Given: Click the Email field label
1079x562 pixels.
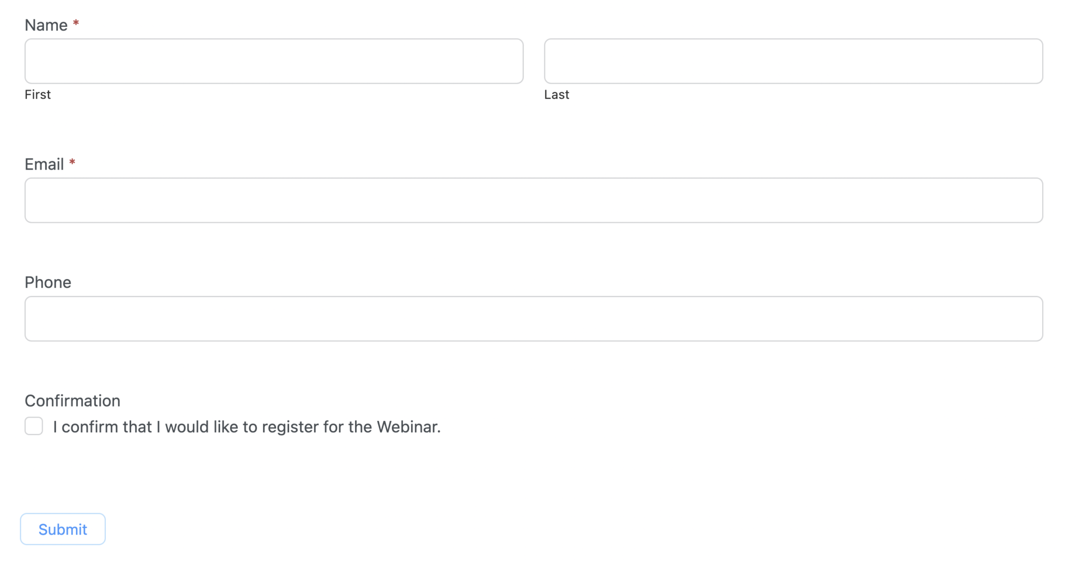Looking at the screenshot, I should (x=45, y=164).
